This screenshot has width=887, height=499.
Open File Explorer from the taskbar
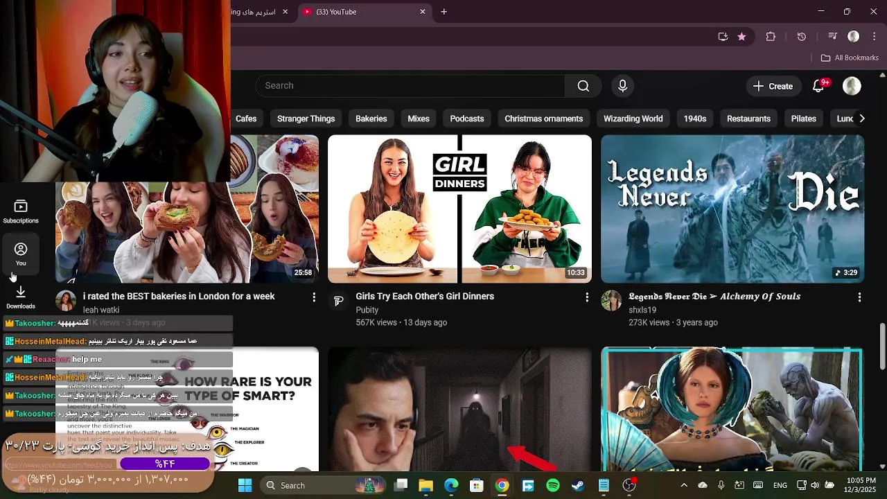pos(425,485)
